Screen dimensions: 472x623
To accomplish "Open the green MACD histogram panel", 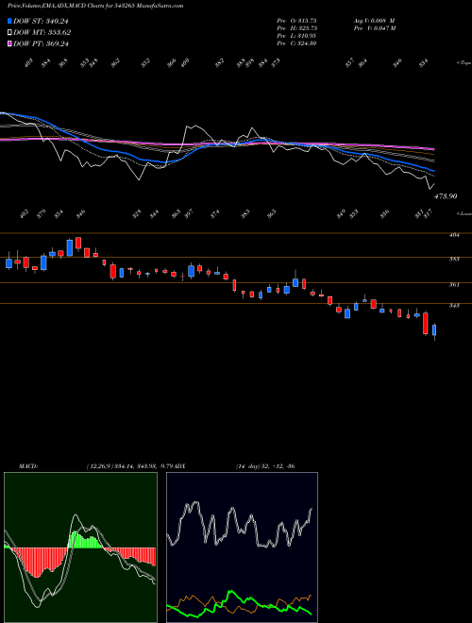I will pos(80,547).
